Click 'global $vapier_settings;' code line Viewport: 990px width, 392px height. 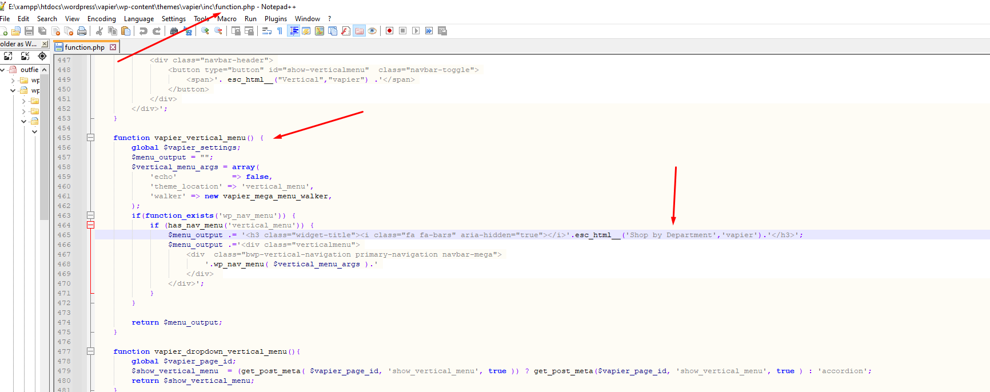pos(186,147)
